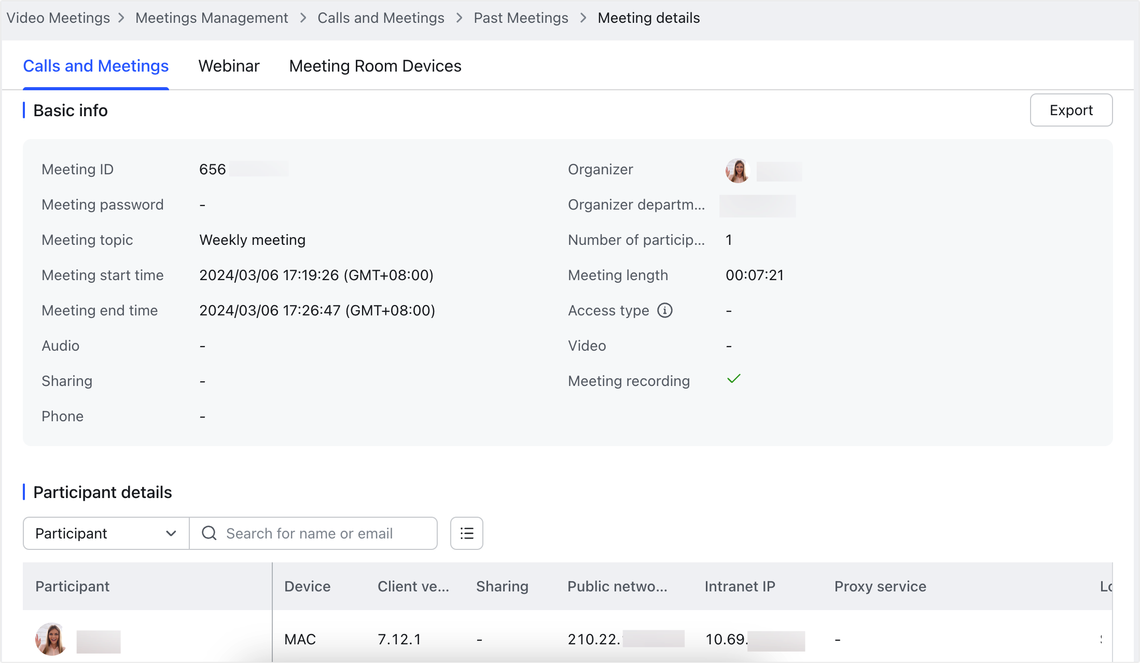Click the Organizer profile avatar
The height and width of the screenshot is (663, 1140).
(x=738, y=171)
